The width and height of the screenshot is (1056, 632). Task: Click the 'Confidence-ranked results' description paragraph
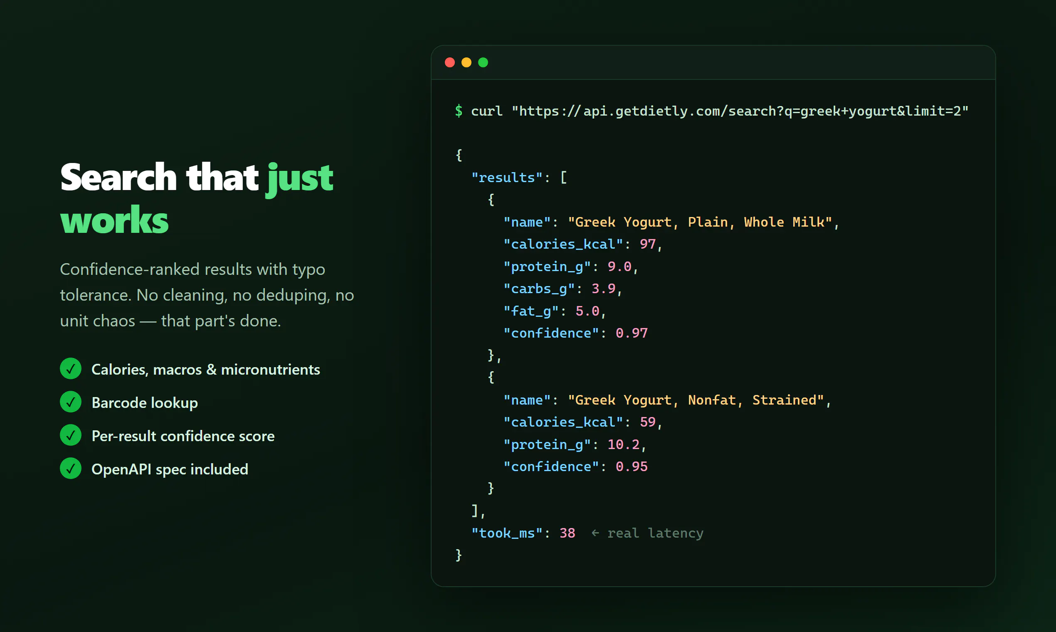pyautogui.click(x=207, y=295)
